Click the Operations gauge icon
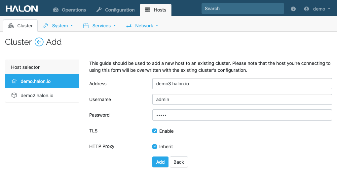 pyautogui.click(x=56, y=10)
